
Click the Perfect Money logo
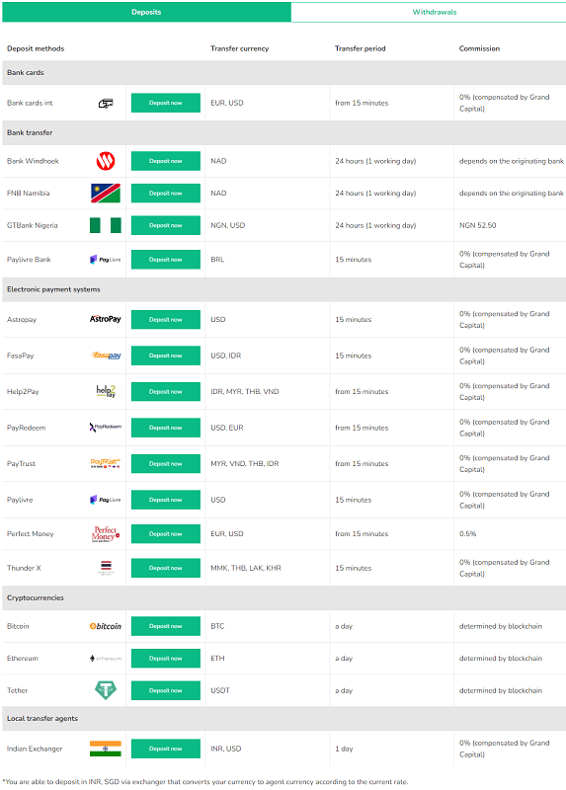tap(106, 534)
